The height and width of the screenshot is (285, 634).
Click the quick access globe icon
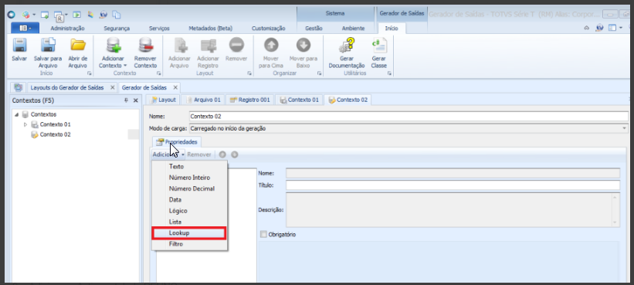(103, 15)
